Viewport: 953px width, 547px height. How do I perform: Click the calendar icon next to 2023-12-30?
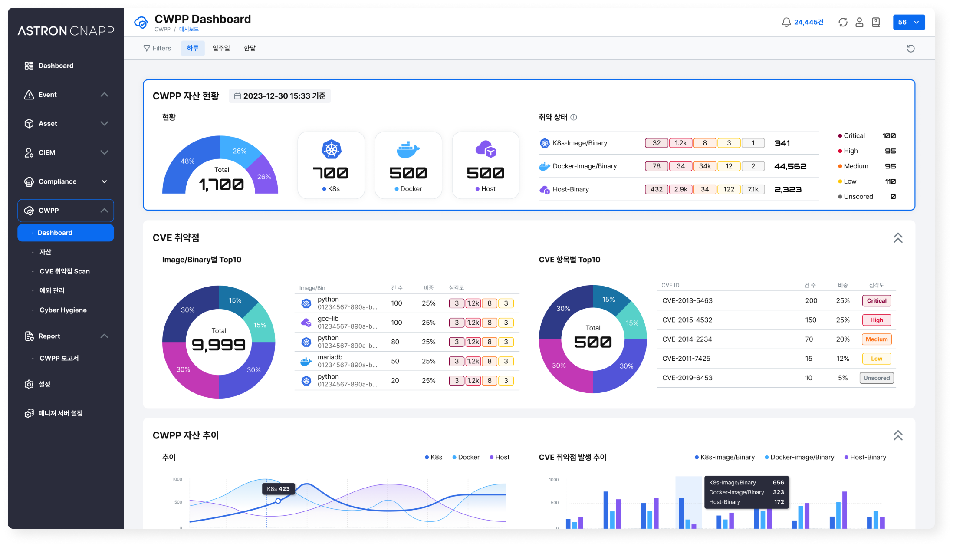[237, 96]
